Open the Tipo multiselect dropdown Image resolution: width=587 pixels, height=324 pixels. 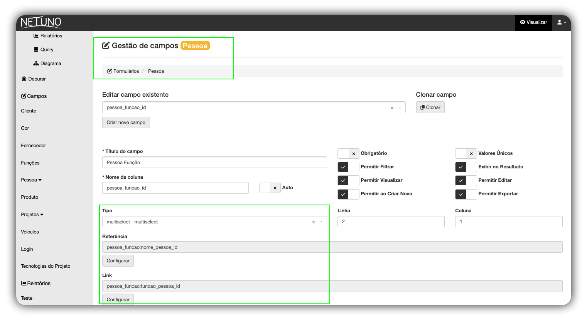[x=214, y=222]
